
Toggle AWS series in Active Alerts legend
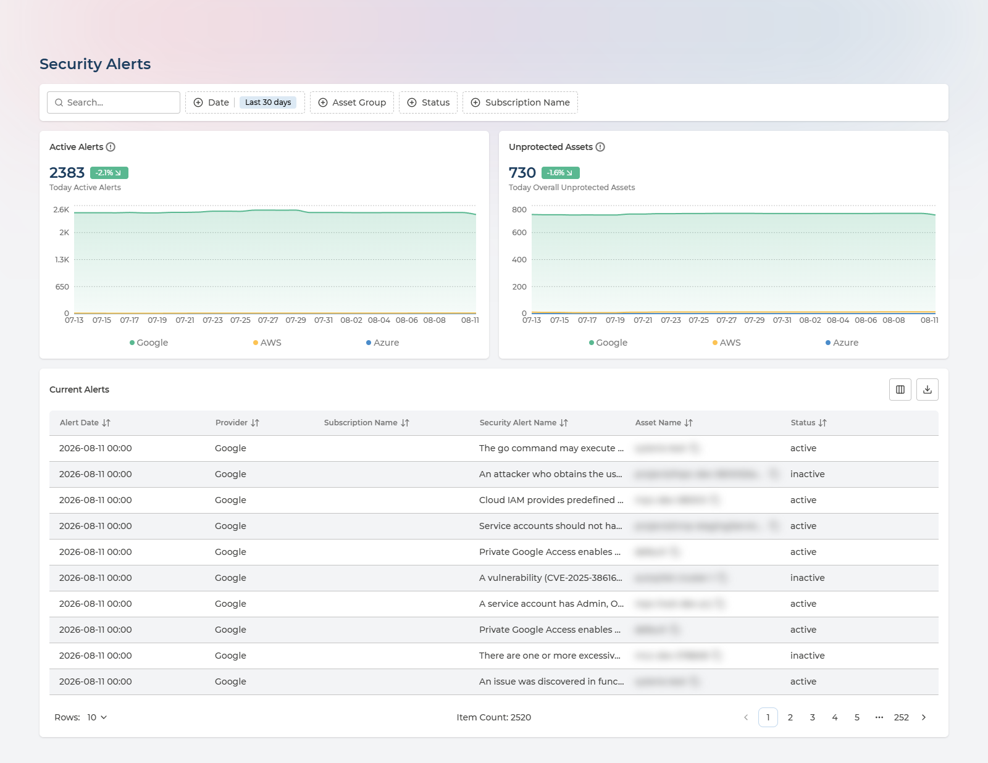[267, 343]
